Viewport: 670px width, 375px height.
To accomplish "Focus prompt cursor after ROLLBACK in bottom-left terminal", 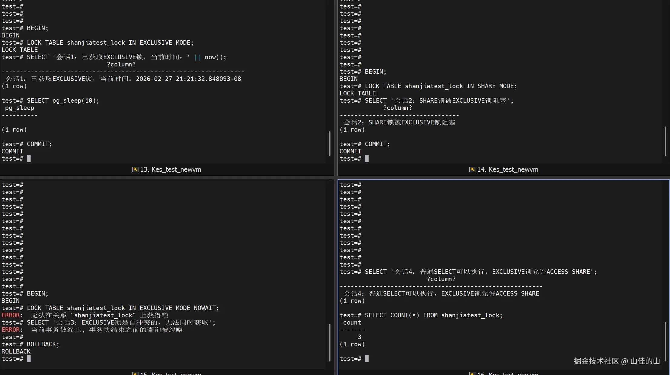I will (29, 359).
